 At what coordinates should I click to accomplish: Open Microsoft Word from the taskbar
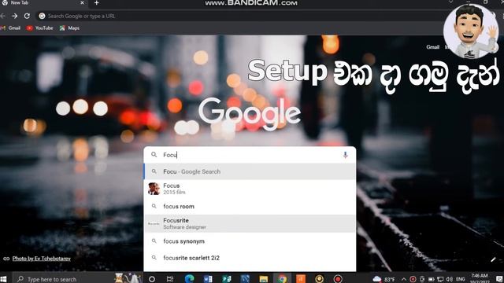point(208,279)
